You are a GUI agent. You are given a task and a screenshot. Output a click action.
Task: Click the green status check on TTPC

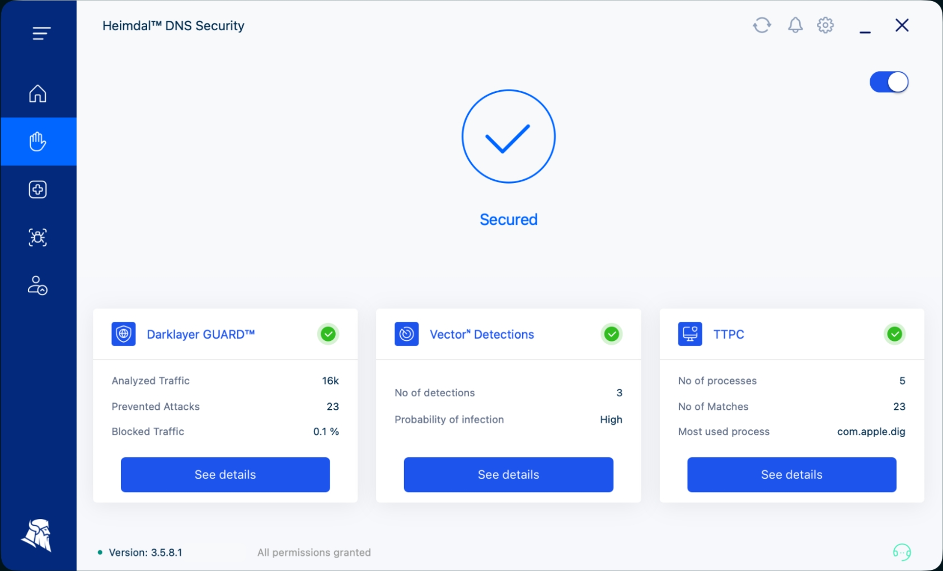[895, 334]
